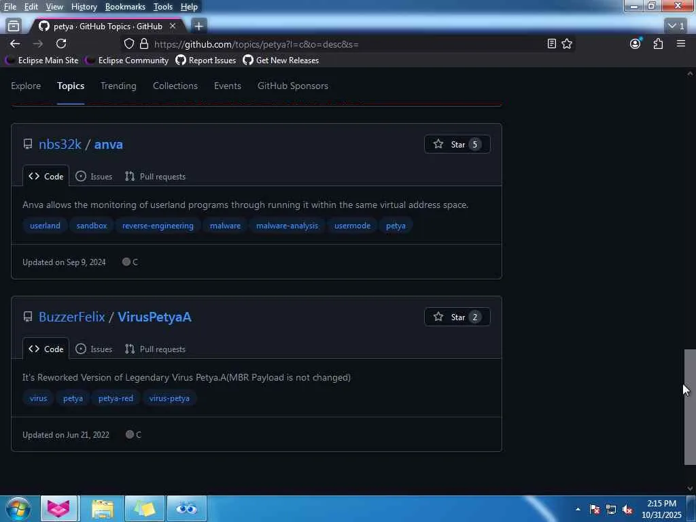Click the sandbox topic tag
Viewport: 696px width, 522px height.
coord(92,226)
